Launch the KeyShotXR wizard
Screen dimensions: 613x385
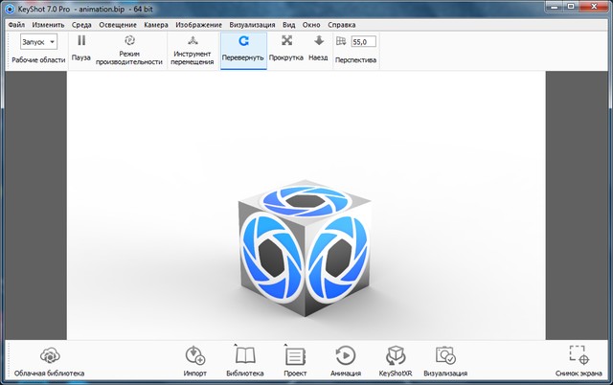click(x=396, y=355)
